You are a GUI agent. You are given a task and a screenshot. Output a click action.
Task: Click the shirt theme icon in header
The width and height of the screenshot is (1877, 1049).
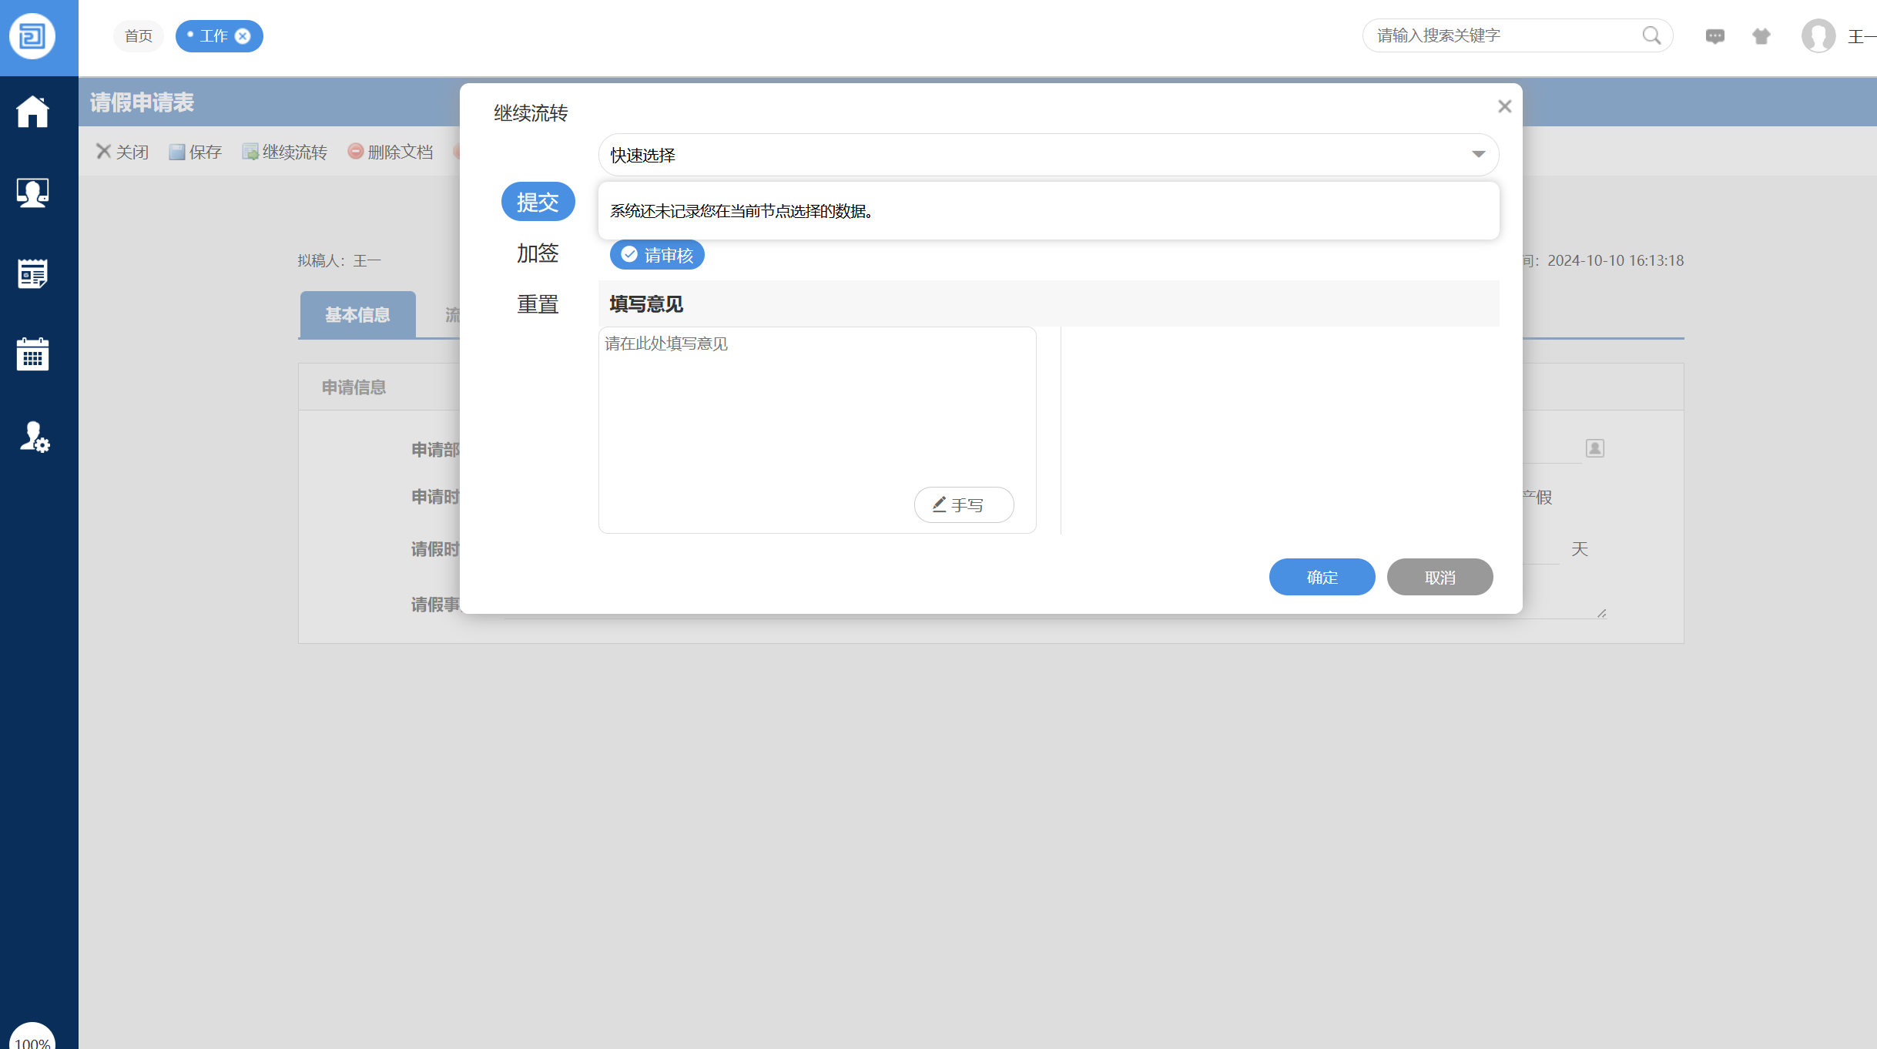pos(1761,36)
